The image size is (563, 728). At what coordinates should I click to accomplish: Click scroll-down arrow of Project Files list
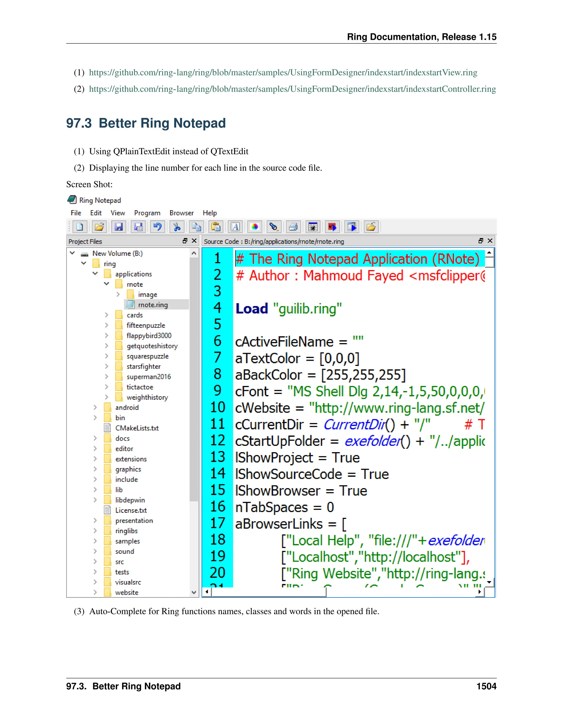[194, 592]
